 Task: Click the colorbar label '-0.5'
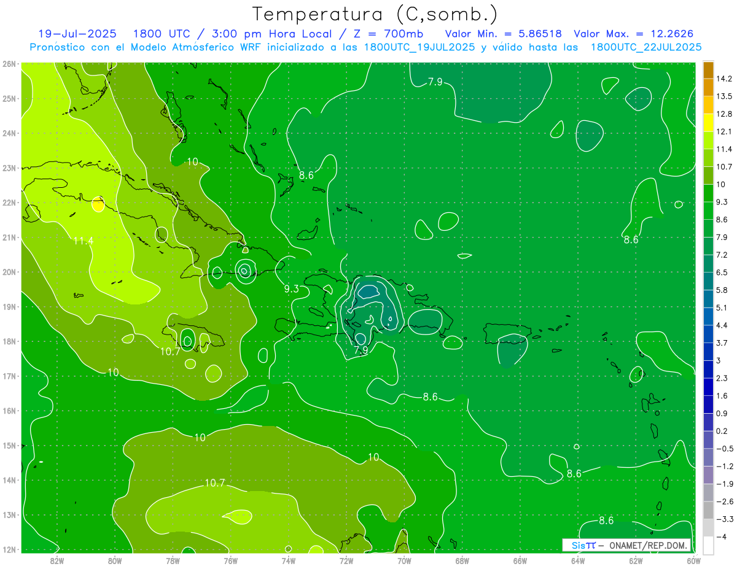click(724, 448)
